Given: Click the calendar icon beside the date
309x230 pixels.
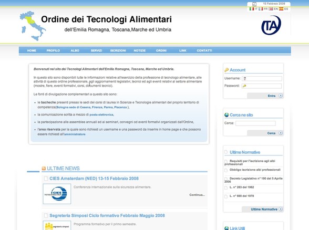Looking at the screenshot, I should click(254, 4).
